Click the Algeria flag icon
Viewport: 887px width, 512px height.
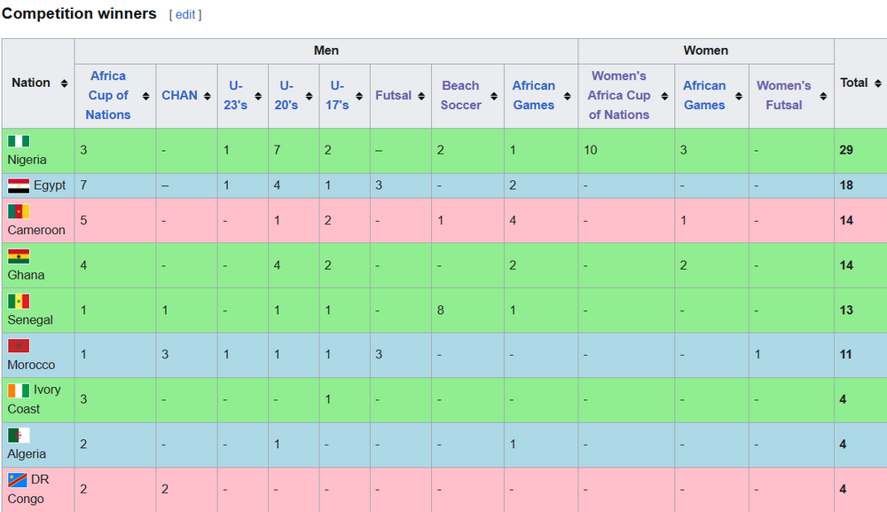coord(19,435)
